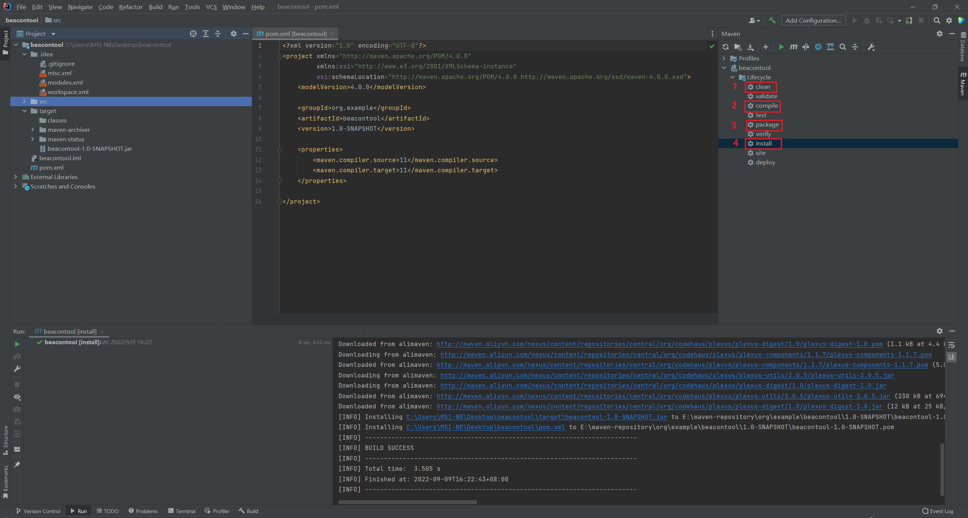Run selected Maven build with green arrow
Image resolution: width=968 pixels, height=518 pixels.
tap(781, 47)
